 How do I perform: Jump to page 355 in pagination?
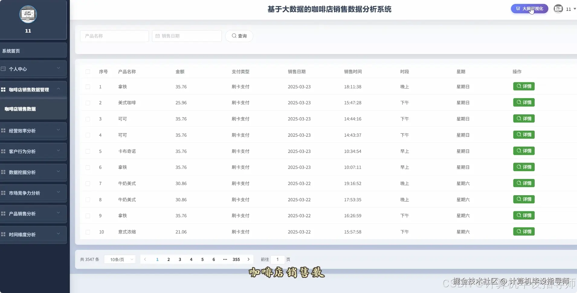[236, 259]
